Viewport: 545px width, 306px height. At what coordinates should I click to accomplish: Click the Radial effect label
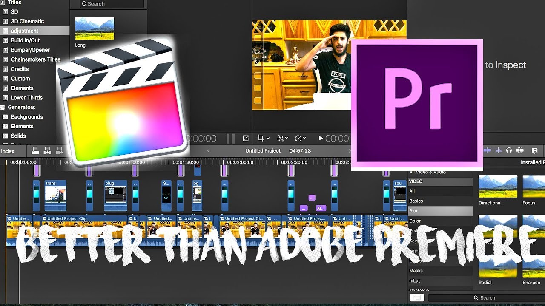coord(485,283)
